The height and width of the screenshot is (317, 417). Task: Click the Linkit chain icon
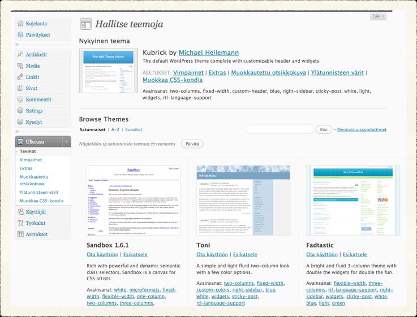[x=20, y=77]
